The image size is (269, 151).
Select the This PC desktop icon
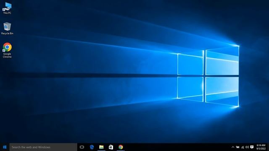(7, 8)
